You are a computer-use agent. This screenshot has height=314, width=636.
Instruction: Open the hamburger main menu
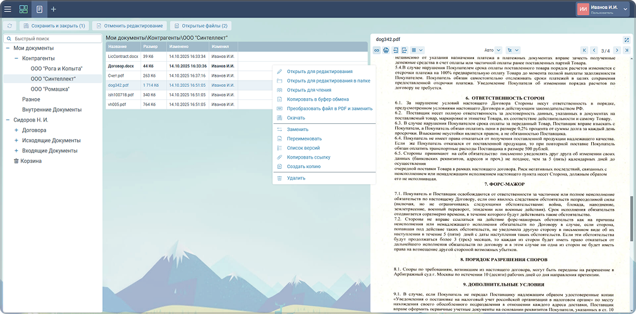point(8,9)
